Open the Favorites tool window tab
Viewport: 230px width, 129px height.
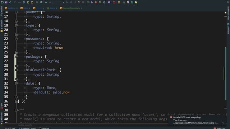(x=1, y=119)
